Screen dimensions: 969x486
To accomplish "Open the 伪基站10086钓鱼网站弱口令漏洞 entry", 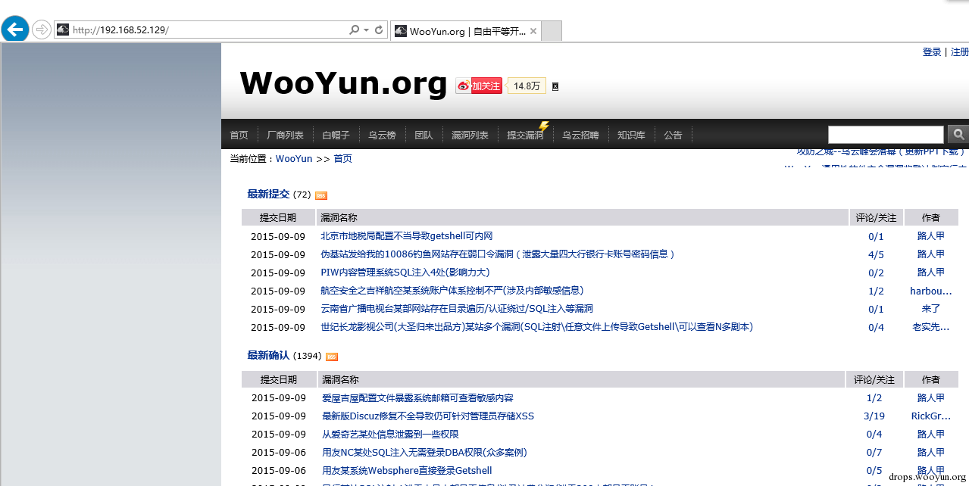I will click(498, 254).
